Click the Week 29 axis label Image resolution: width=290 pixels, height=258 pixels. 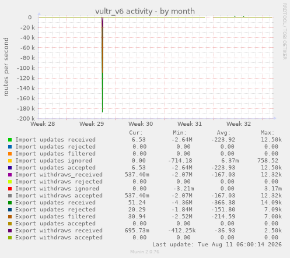[x=92, y=123]
